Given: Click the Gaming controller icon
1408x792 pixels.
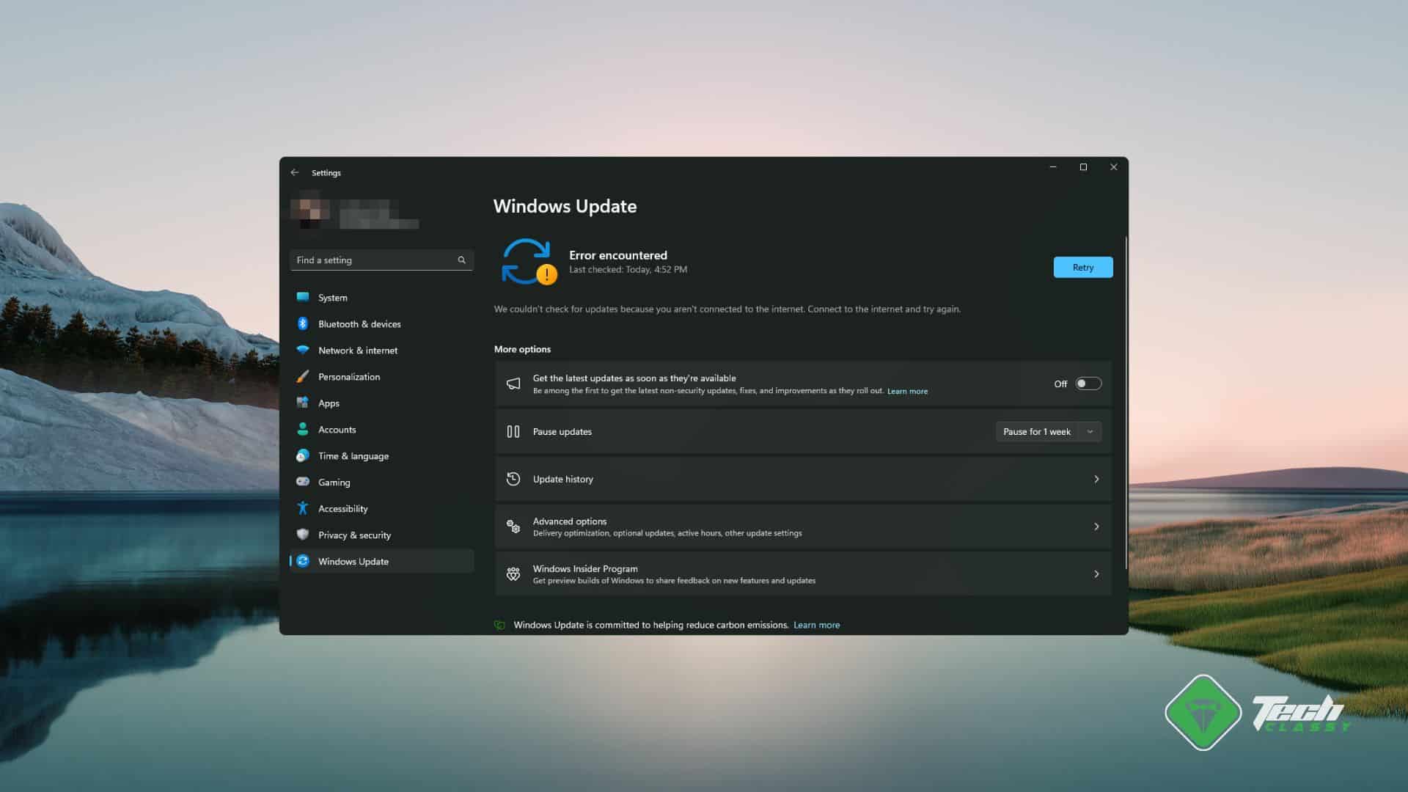Looking at the screenshot, I should [x=302, y=482].
